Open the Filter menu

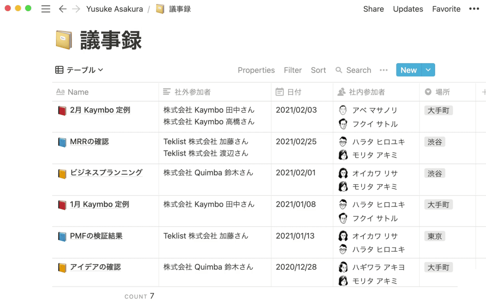coord(293,70)
